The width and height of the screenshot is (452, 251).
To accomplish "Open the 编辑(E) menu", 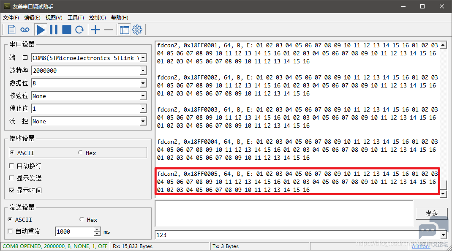I will coord(32,18).
